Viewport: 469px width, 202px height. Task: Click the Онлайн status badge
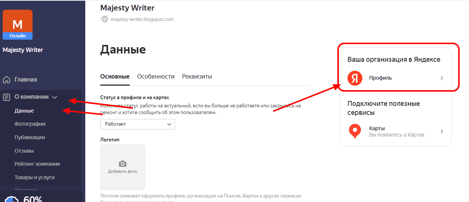[x=18, y=36]
